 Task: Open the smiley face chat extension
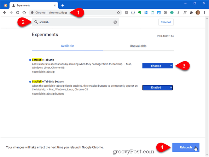(133, 13)
